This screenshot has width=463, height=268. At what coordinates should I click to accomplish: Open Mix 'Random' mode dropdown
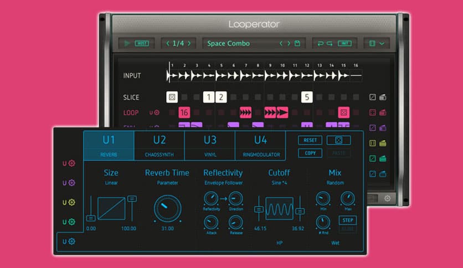pyautogui.click(x=335, y=183)
